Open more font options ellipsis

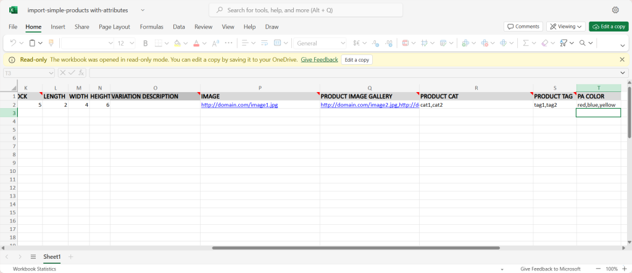(x=228, y=43)
